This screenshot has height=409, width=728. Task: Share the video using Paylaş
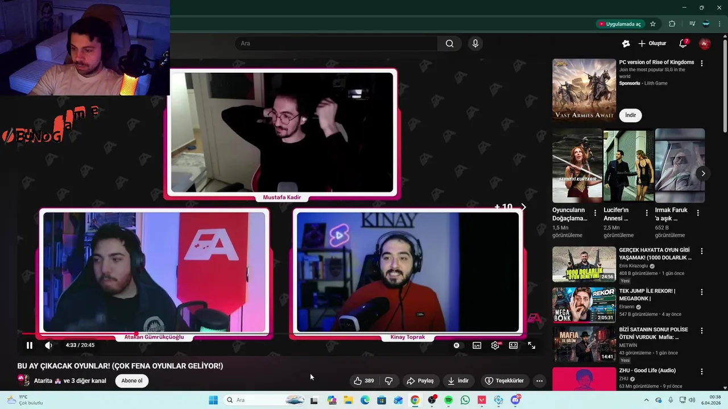[x=420, y=381]
